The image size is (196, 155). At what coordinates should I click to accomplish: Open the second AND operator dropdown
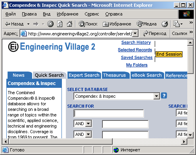click(88, 134)
